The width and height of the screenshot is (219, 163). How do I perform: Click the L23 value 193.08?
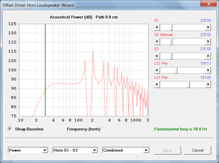pos(205,77)
